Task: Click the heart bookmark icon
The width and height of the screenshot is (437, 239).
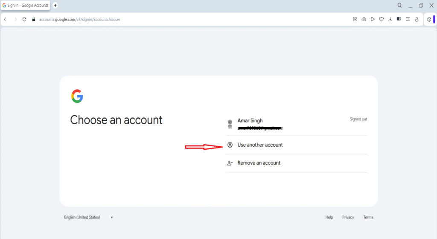Action: (x=381, y=19)
